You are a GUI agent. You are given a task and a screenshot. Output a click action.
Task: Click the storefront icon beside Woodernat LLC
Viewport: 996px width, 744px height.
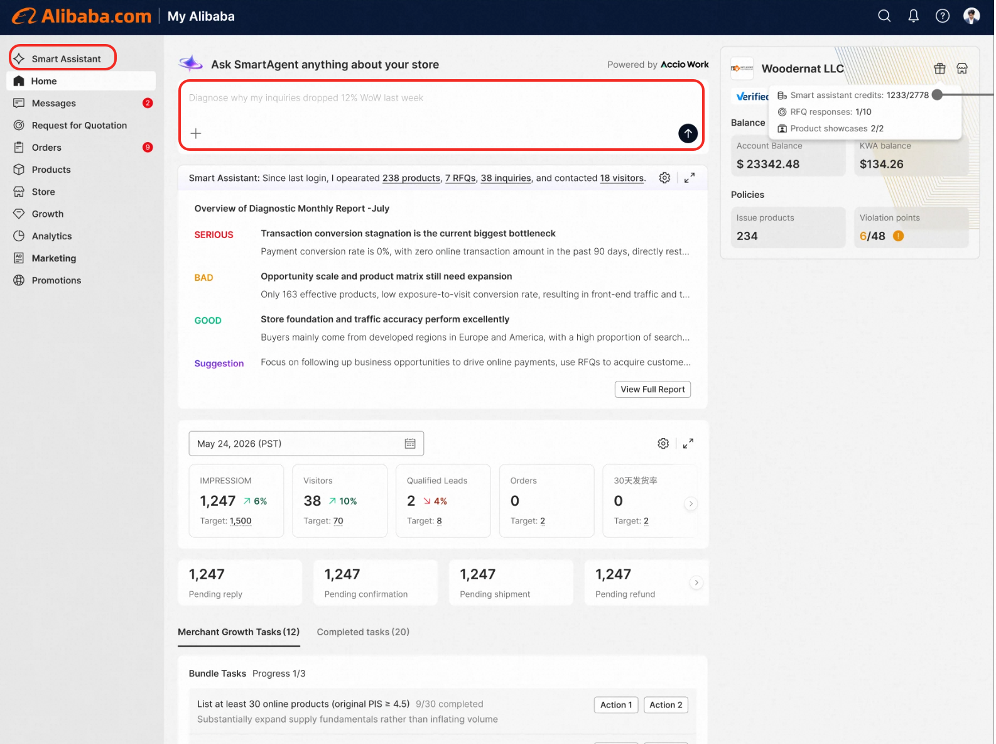pyautogui.click(x=962, y=68)
